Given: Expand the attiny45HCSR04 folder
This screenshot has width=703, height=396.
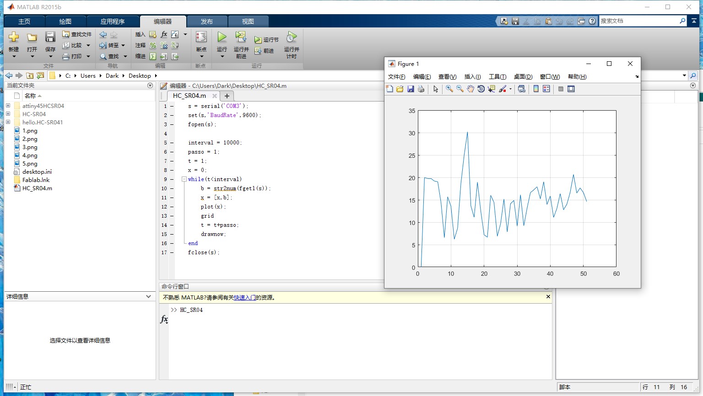Looking at the screenshot, I should 8,106.
